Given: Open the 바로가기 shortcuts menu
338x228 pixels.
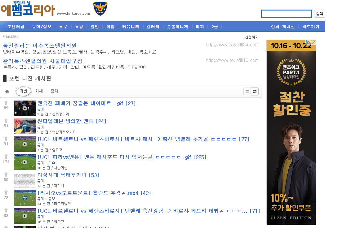Looking at the screenshot, I should (311, 27).
